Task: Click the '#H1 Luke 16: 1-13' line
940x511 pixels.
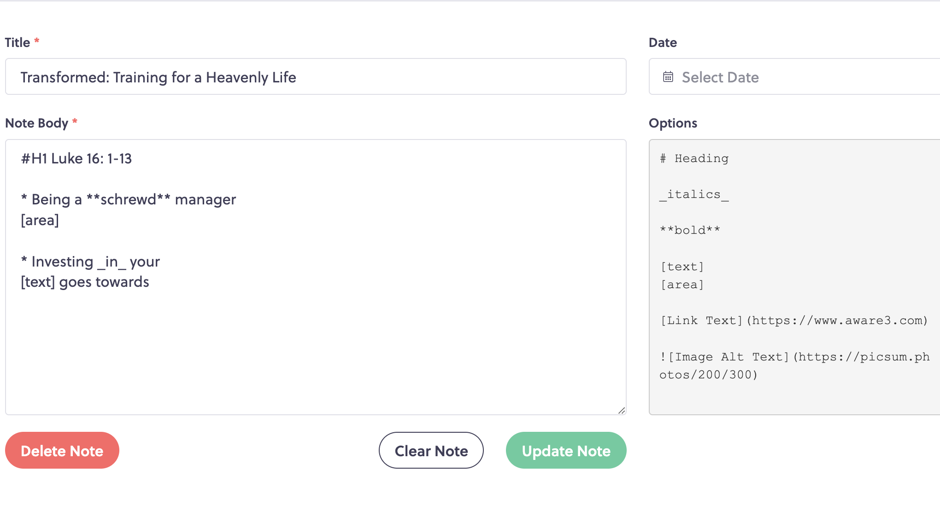Action: (76, 159)
